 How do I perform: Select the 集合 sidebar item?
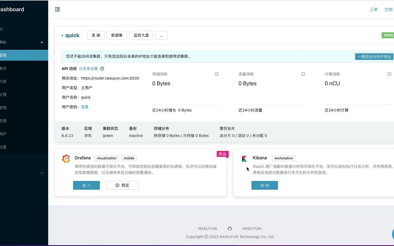[x=24, y=68]
